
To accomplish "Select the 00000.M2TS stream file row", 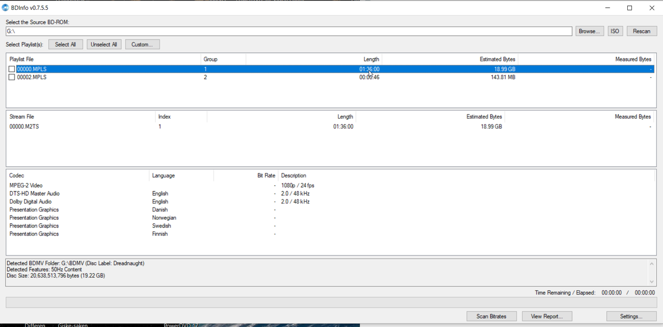I will [330, 126].
